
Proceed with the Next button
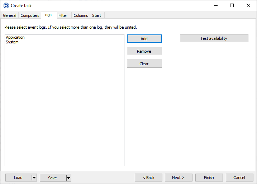179,178
